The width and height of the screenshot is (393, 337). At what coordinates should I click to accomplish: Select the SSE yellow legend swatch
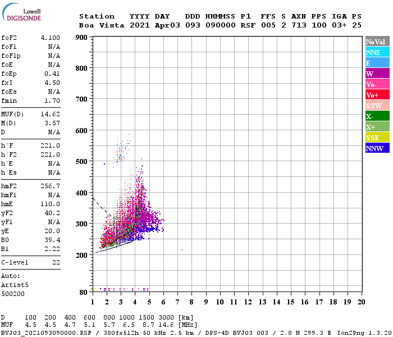pos(377,138)
